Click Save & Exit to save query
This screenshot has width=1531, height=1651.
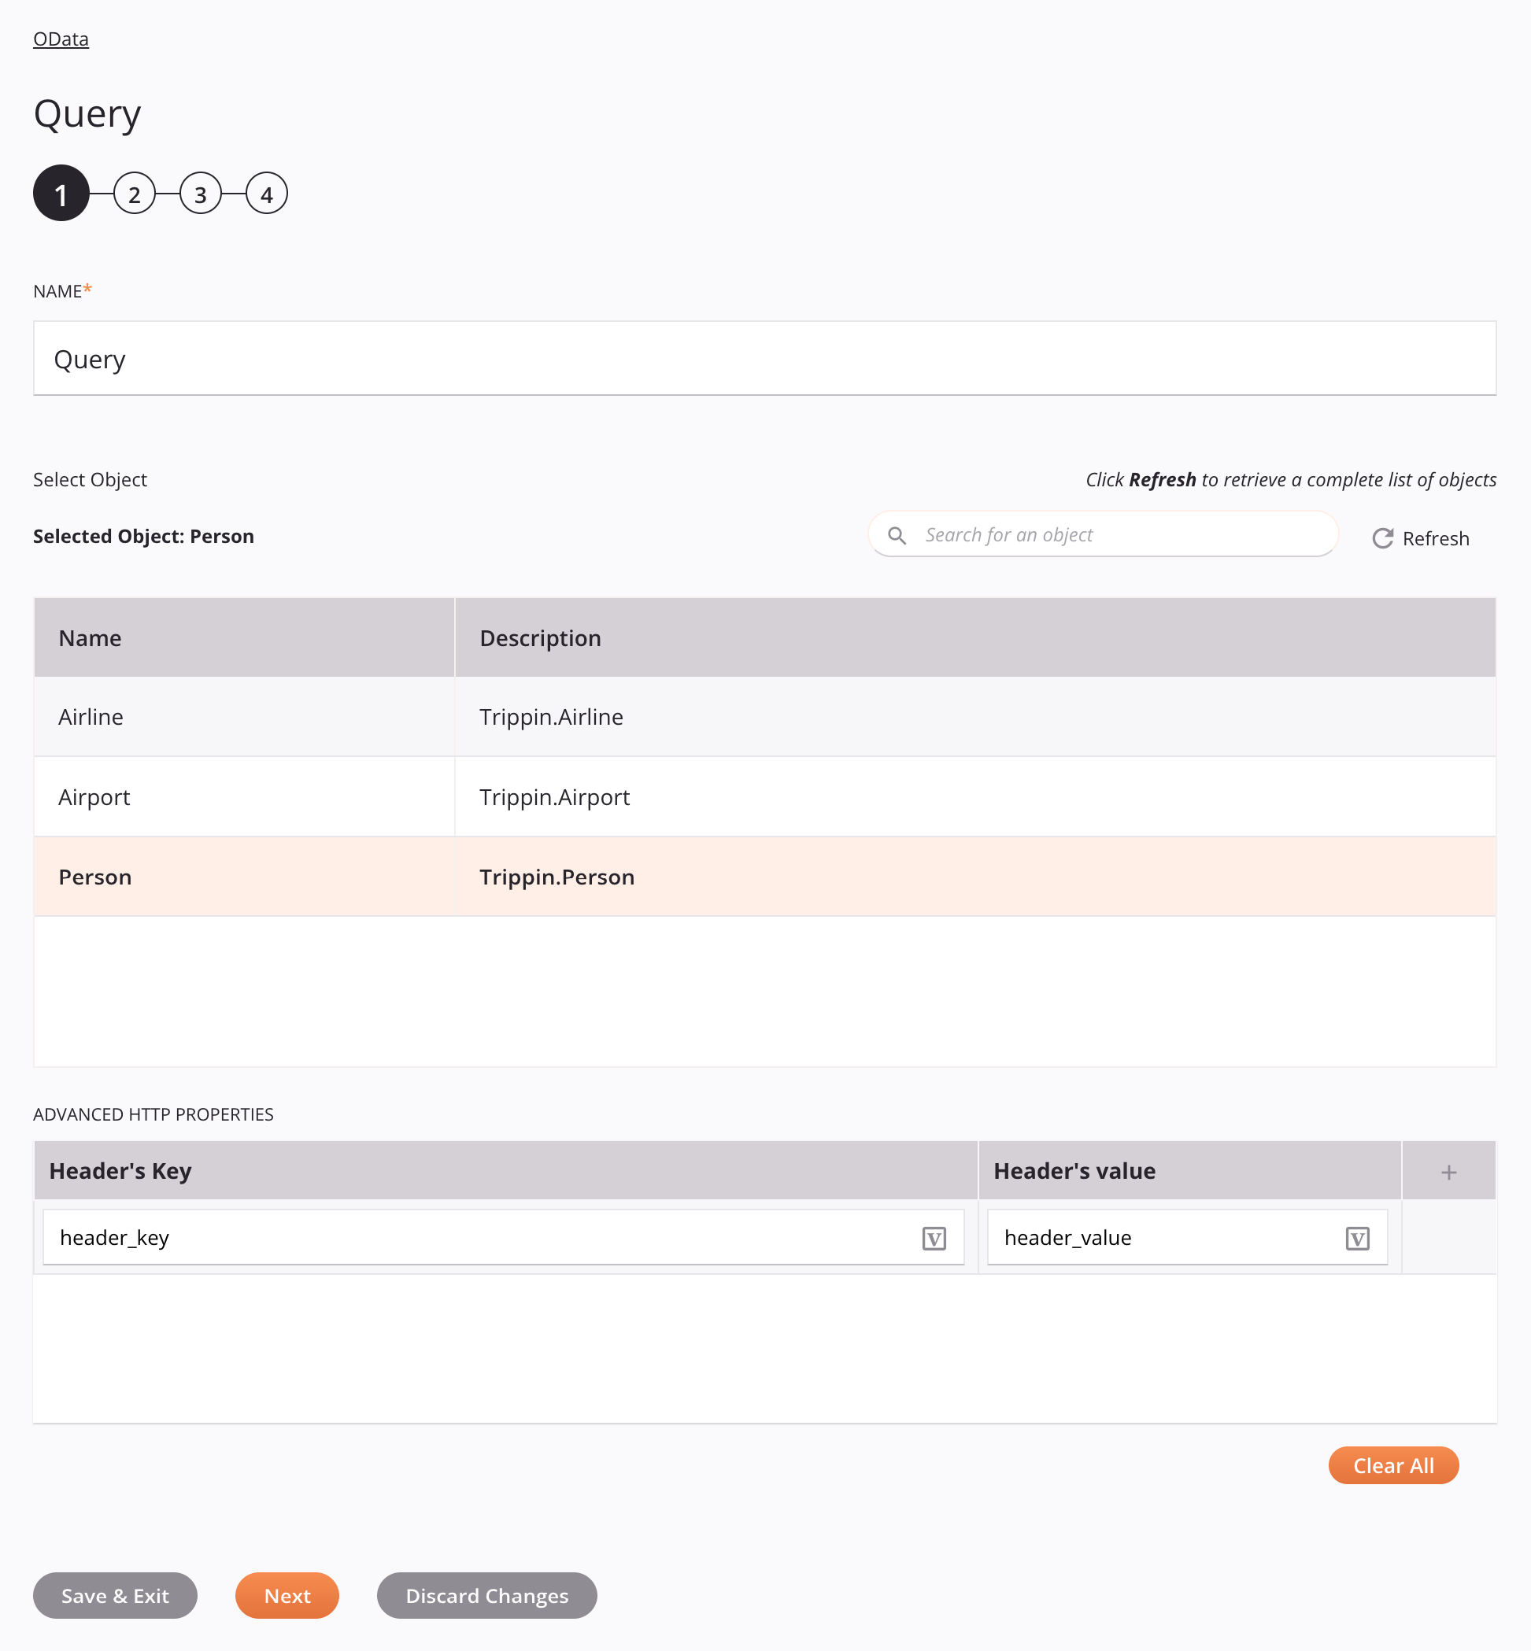(x=115, y=1595)
